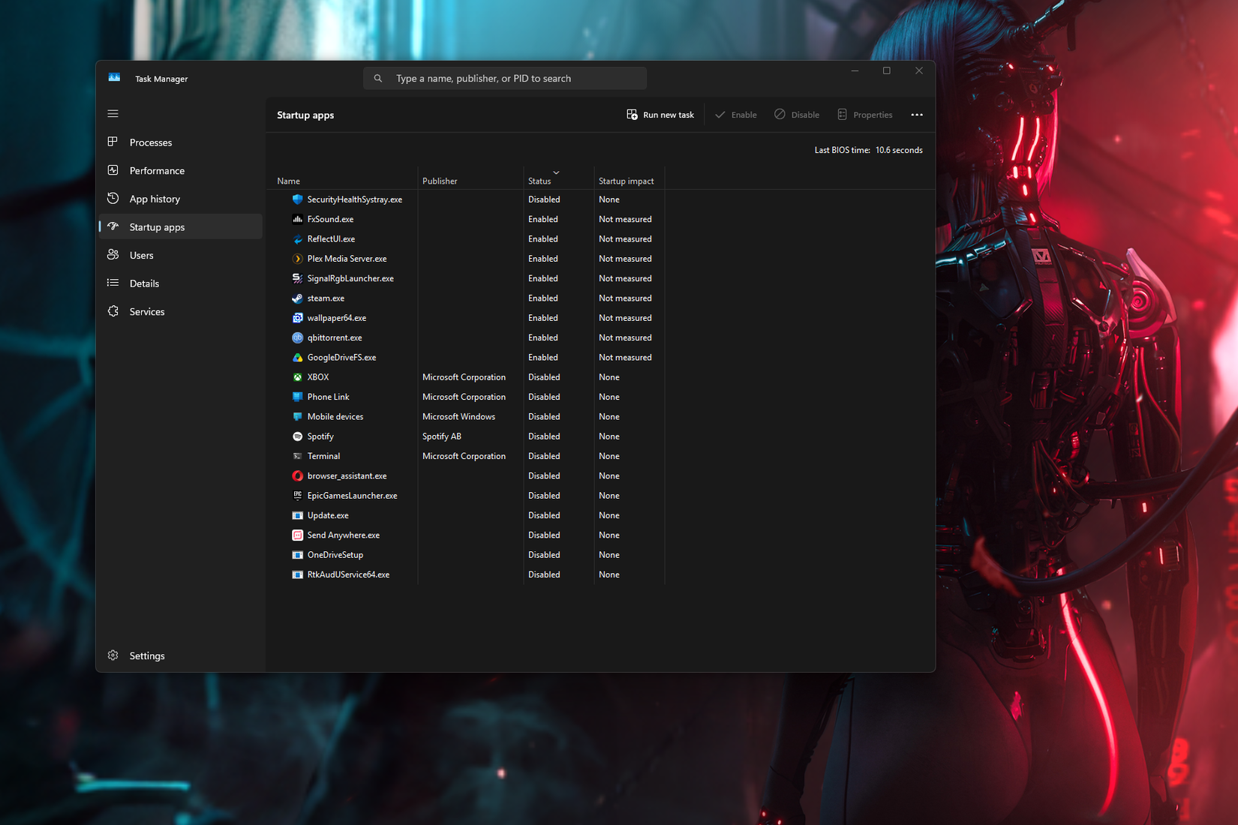
Task: Select the RtkAudUService64.exe row
Action: tap(467, 574)
